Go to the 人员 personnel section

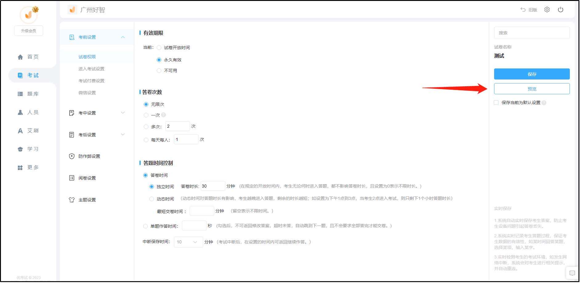point(32,112)
